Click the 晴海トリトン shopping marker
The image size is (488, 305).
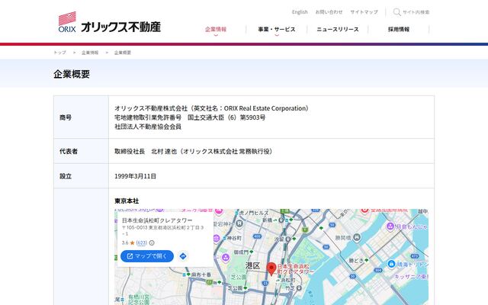pos(391,265)
